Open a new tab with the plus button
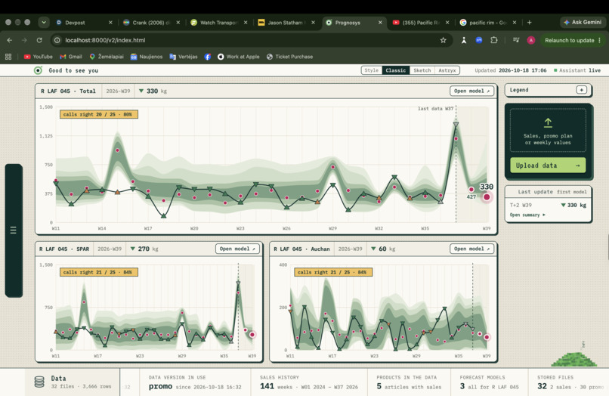609x396 pixels. click(x=529, y=23)
